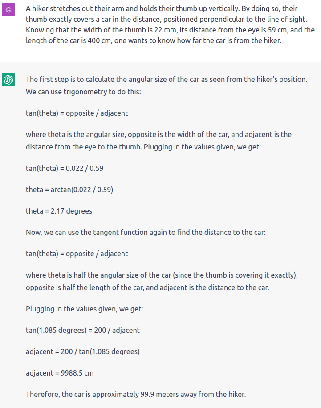Click 'theta = arctan(0.022 / 0.59)' line
Viewport: 321px width, 408px height.
click(69, 190)
